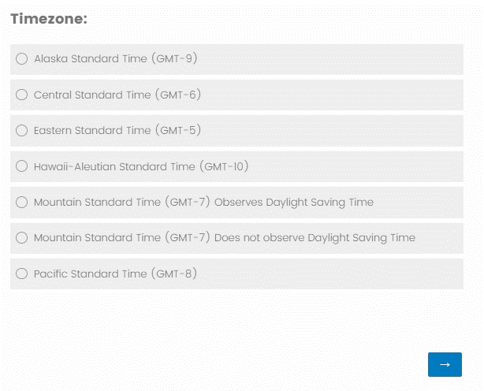Click the "Pacific Standard Time" label text
484x391 pixels.
90,274
